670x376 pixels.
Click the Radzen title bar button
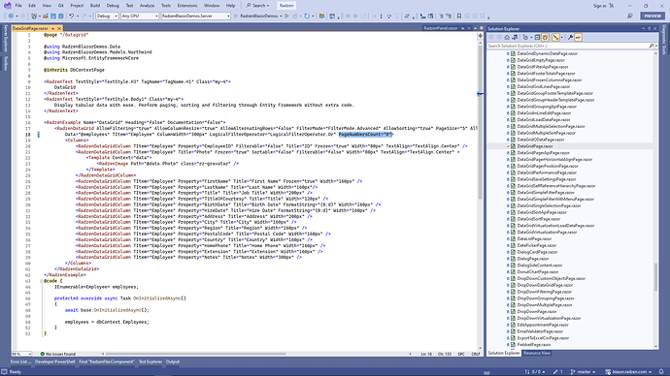click(x=286, y=6)
